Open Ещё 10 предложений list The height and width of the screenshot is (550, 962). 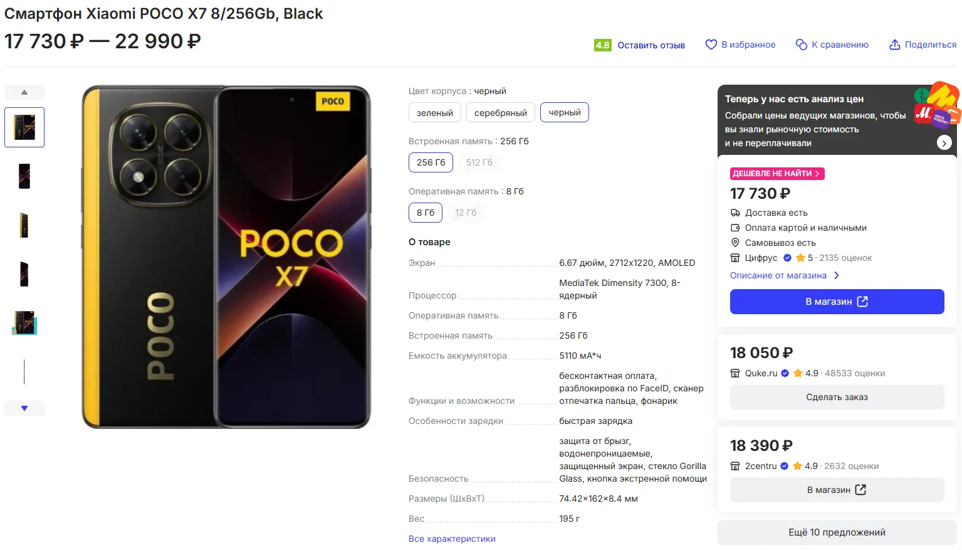click(837, 532)
